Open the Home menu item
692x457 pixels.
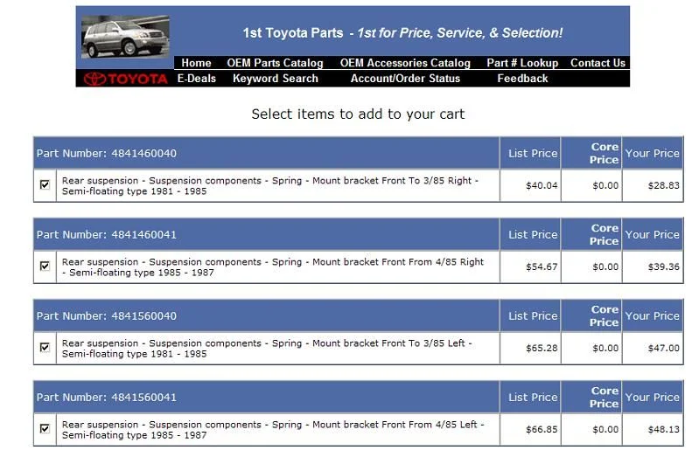pos(196,63)
